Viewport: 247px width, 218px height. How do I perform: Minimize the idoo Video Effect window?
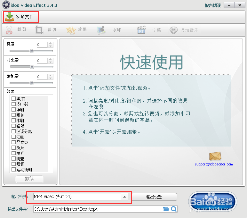229,5
